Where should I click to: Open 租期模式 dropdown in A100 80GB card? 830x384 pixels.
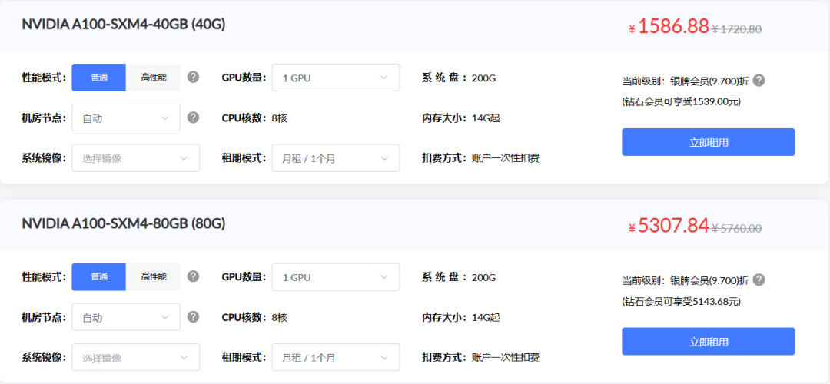point(336,358)
